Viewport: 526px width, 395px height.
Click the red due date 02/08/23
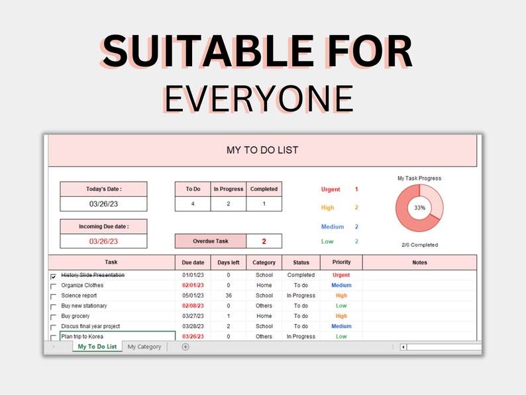click(193, 306)
